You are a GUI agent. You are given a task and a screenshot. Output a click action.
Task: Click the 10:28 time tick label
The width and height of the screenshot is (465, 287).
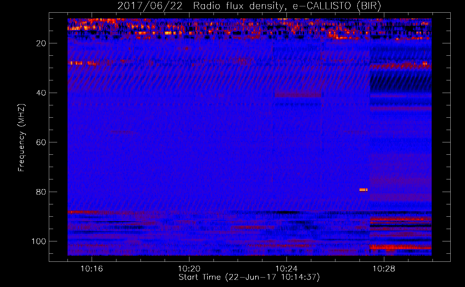coord(384,269)
